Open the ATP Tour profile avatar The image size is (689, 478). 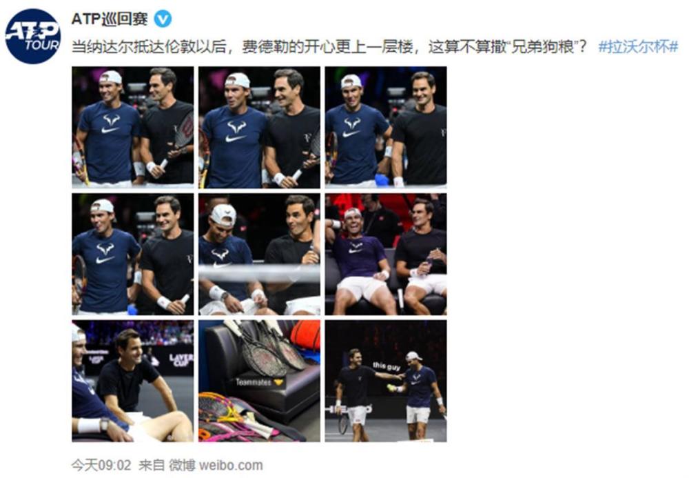tap(33, 37)
